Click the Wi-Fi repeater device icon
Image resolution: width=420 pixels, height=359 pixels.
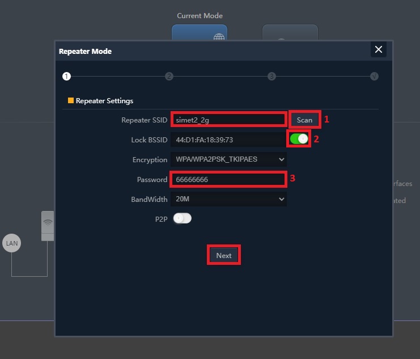click(x=48, y=225)
